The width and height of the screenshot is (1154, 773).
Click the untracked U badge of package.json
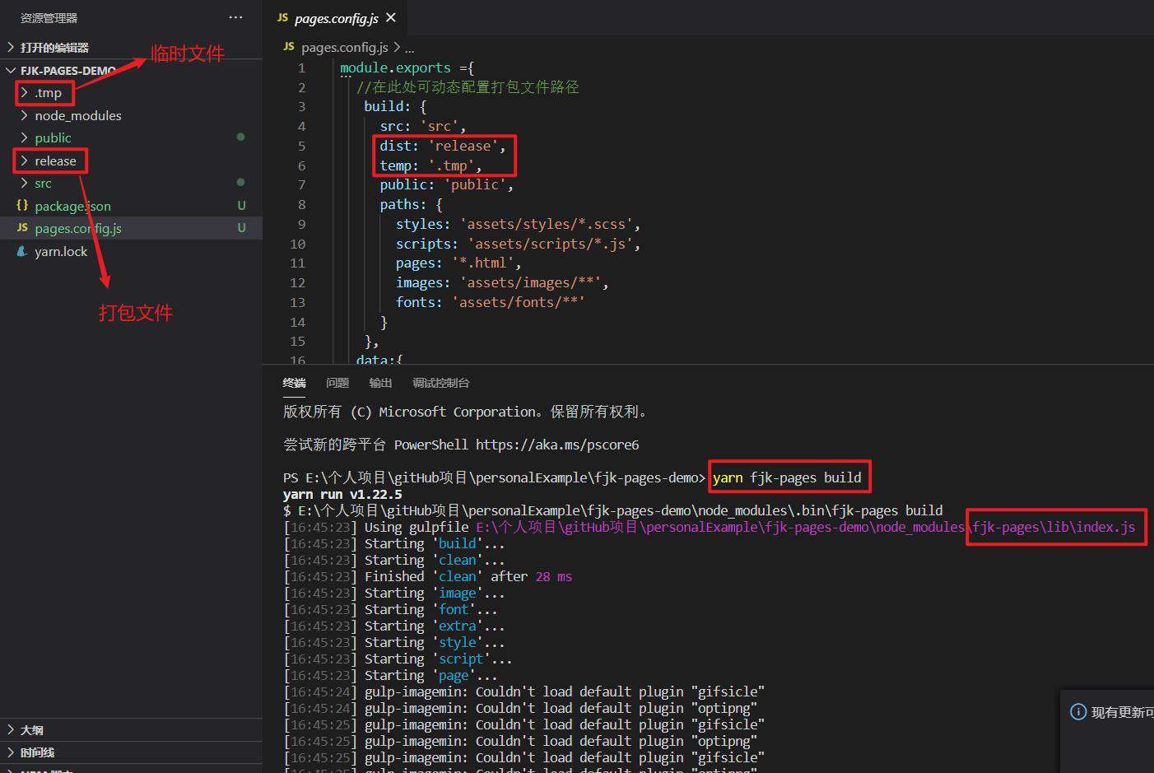click(241, 205)
